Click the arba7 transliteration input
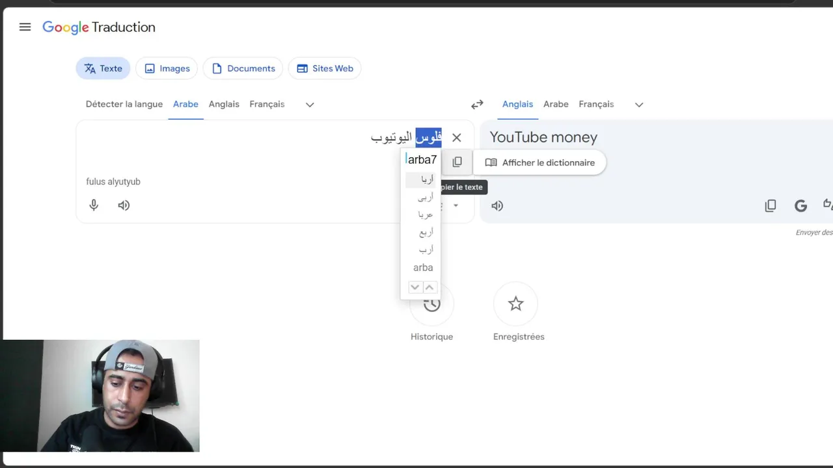This screenshot has width=833, height=468. [x=421, y=159]
